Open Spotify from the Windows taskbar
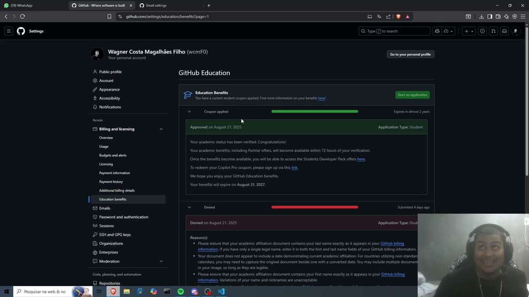 coord(181,292)
